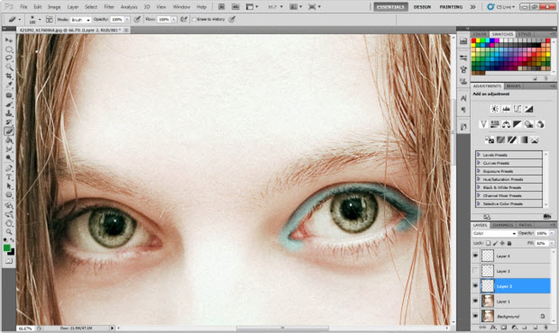The height and width of the screenshot is (333, 559).
Task: Pick the Type tool in the toolbox
Action: (9, 176)
